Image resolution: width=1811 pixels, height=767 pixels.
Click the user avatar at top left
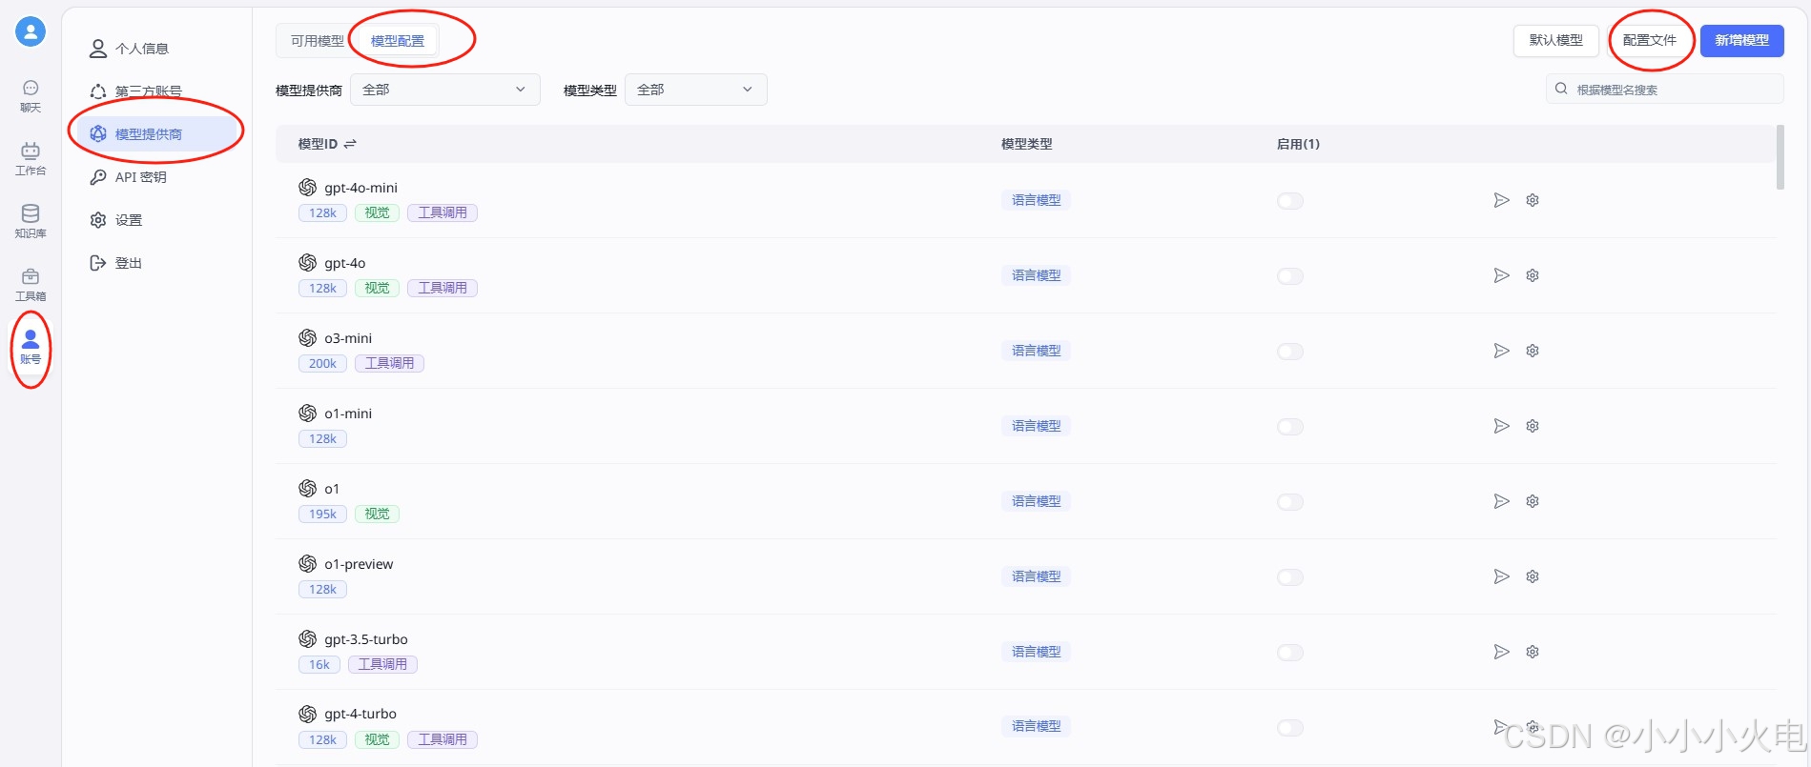click(31, 31)
